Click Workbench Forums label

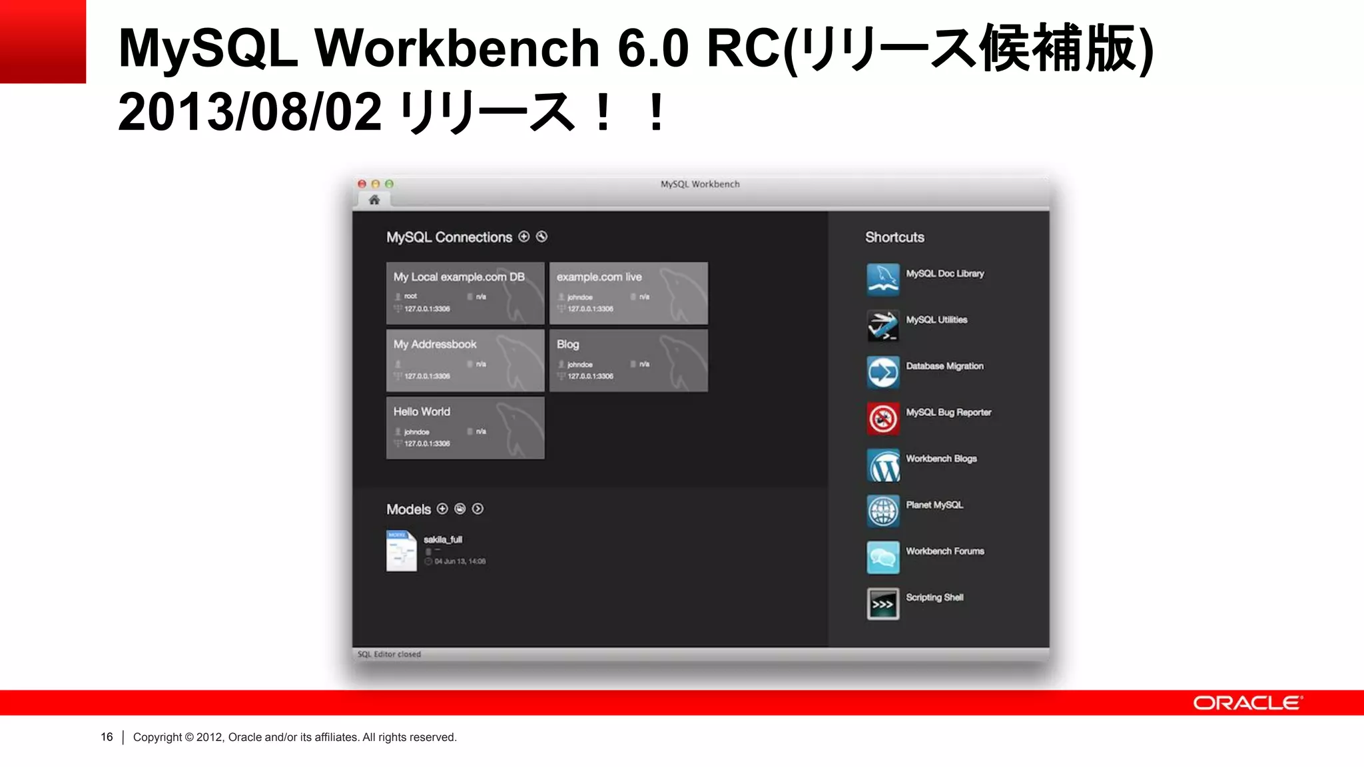(945, 551)
